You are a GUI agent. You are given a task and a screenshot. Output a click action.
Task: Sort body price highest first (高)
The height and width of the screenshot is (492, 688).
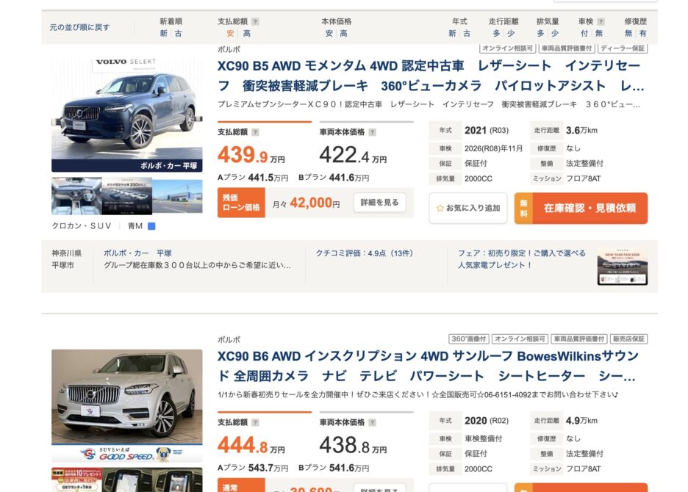tap(343, 34)
